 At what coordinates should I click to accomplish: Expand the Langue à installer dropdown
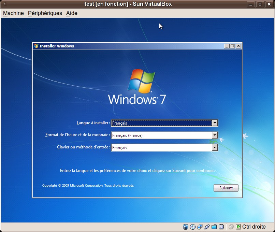click(x=215, y=123)
